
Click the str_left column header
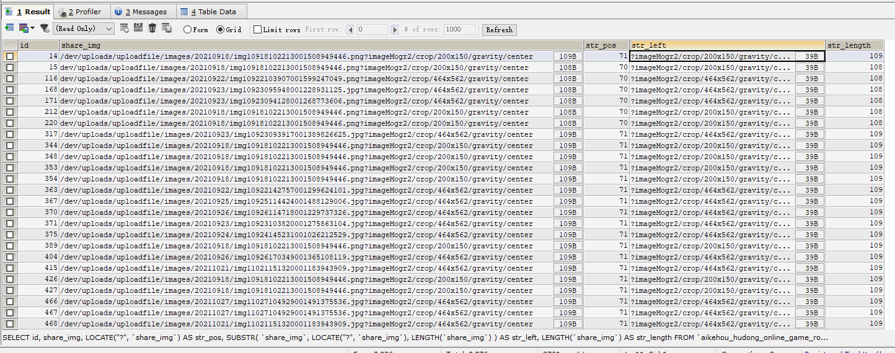pos(728,45)
